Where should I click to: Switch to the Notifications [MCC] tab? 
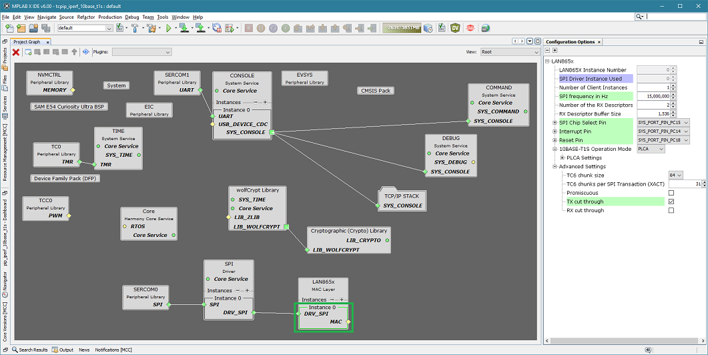[x=113, y=350]
